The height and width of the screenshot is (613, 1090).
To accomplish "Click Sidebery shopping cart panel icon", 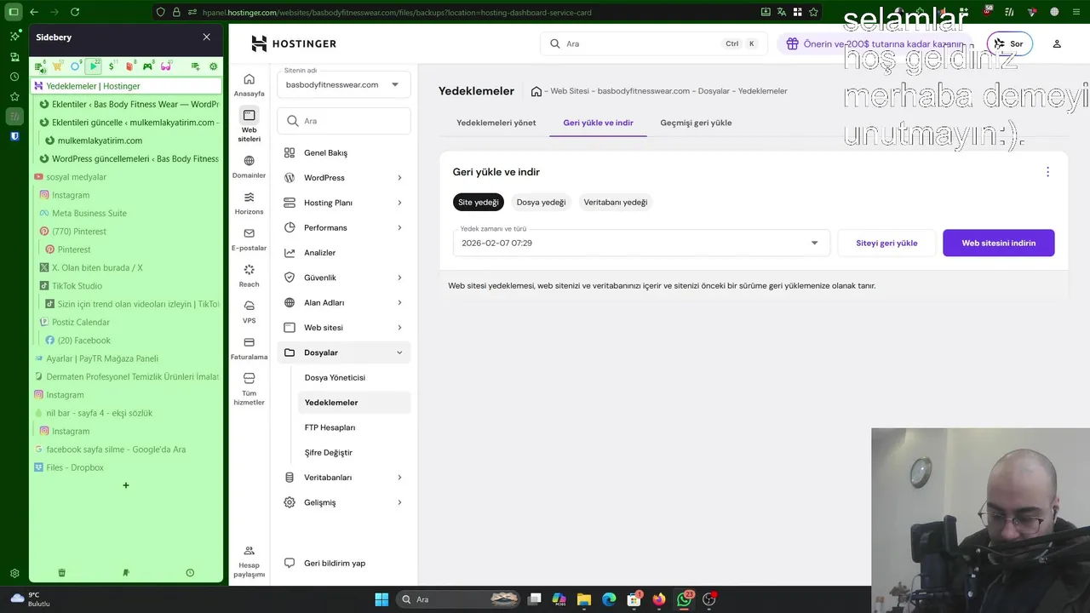I will 57,66.
